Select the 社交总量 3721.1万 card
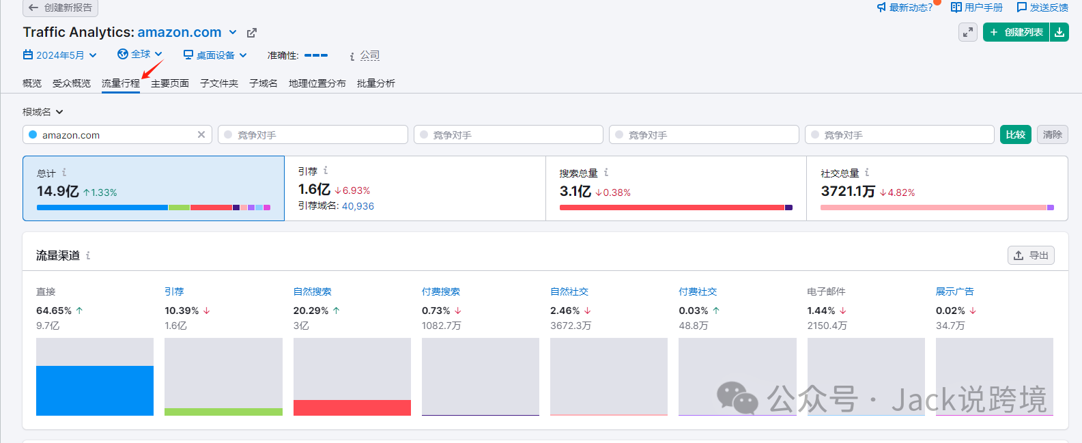The width and height of the screenshot is (1082, 443). click(937, 188)
